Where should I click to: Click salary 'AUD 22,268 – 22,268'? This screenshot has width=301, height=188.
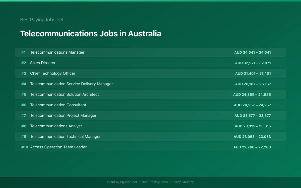point(252,147)
